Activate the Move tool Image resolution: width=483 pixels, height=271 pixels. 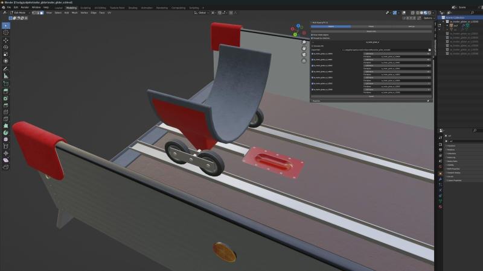(6, 40)
